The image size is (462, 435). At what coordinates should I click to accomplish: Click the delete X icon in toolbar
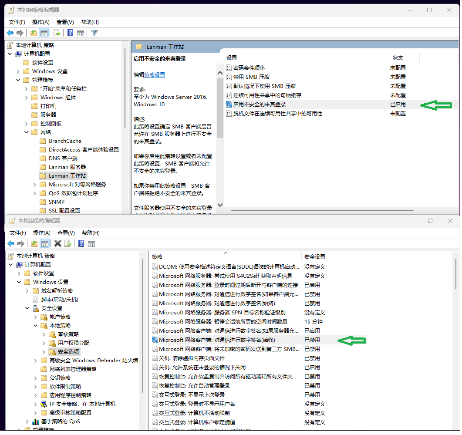[57, 243]
